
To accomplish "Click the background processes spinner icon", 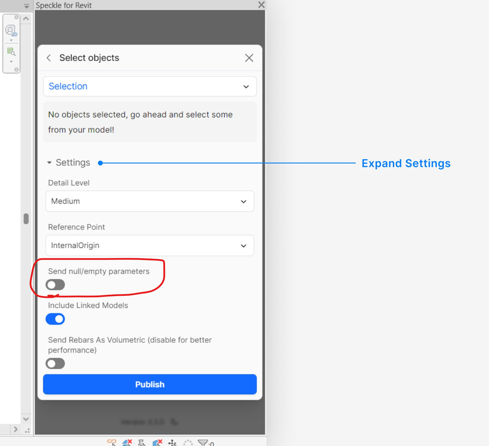I will [188, 442].
